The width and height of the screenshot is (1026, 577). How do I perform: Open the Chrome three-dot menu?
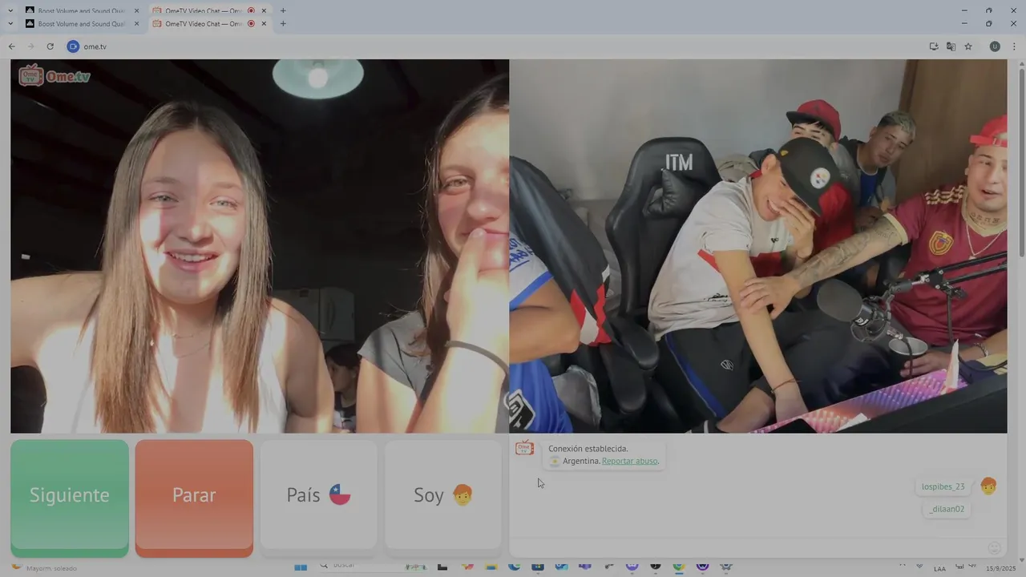(x=1014, y=46)
